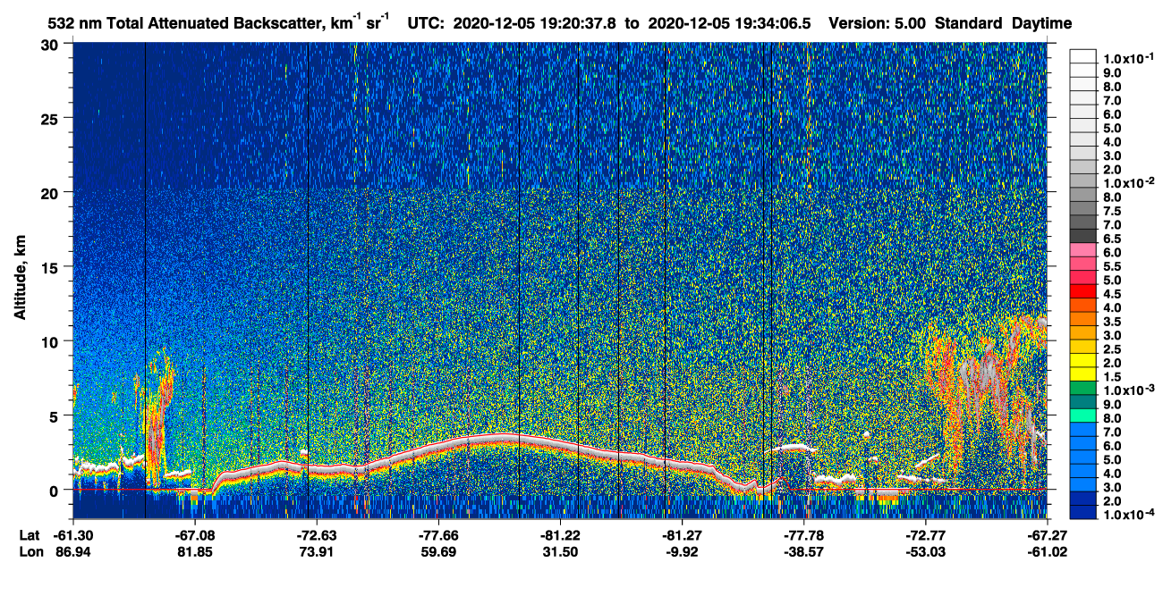1163x596 pixels.
Task: Click the 'Version: 5.00' text
Action: point(878,24)
